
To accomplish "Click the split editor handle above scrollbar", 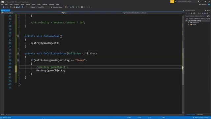I will point(183,15).
